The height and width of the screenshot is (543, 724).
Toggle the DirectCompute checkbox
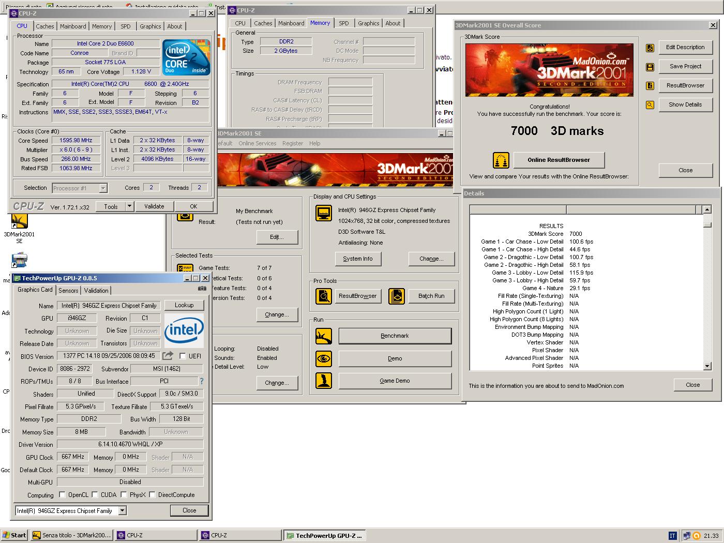[x=152, y=494]
